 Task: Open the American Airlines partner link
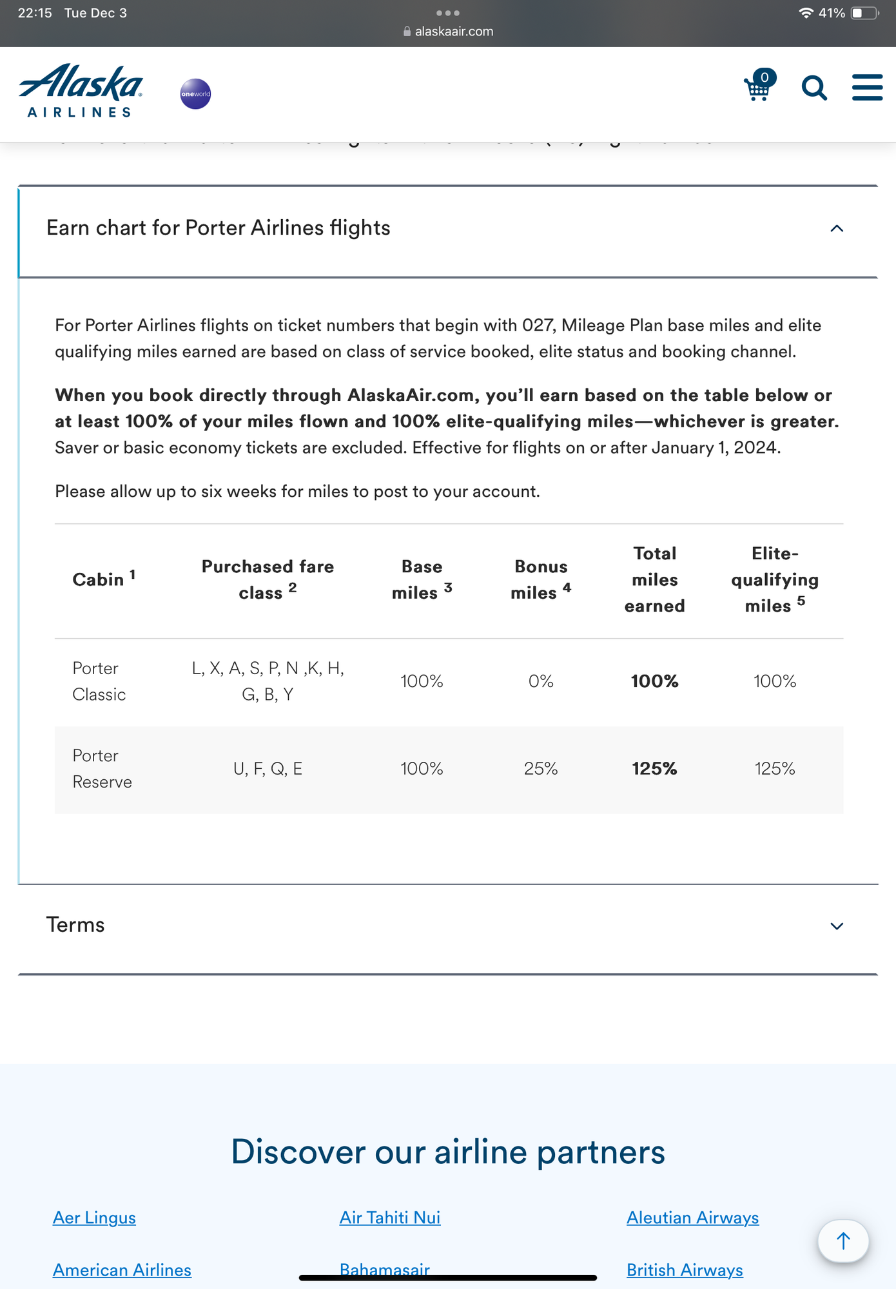122,1270
